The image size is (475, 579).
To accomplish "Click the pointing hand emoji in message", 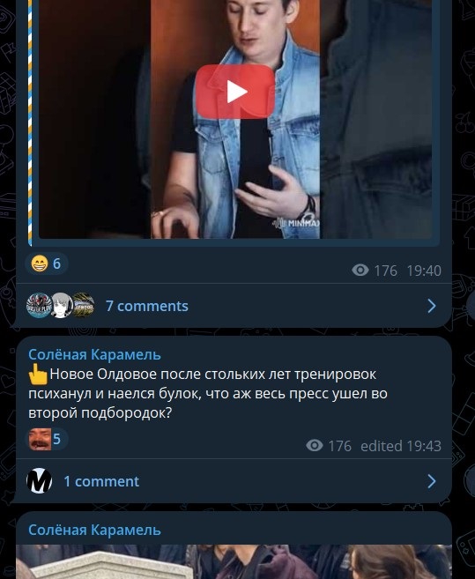I will (x=38, y=375).
